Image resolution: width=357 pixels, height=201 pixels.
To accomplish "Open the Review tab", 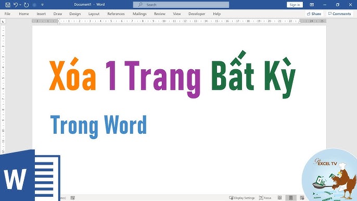I will (160, 14).
